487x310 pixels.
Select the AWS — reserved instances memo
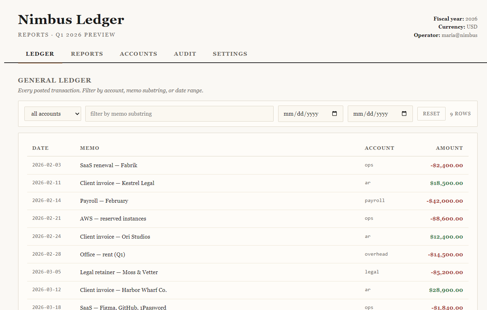(x=113, y=218)
